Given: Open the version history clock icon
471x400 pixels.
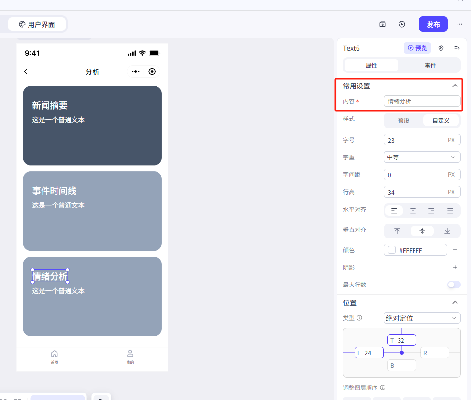Looking at the screenshot, I should click(x=402, y=24).
